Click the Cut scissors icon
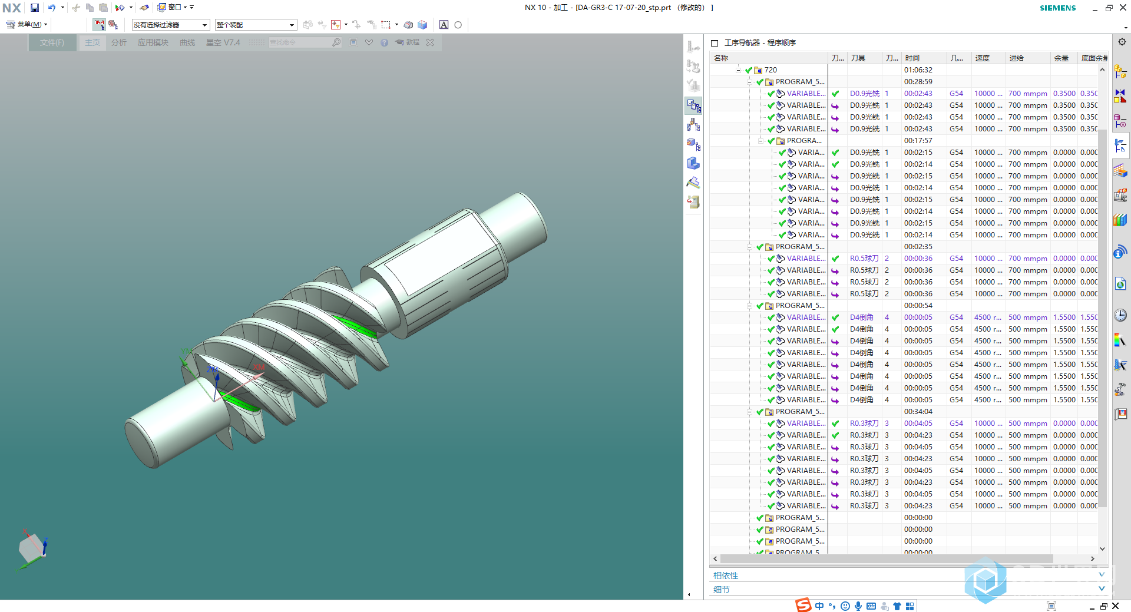Image resolution: width=1131 pixels, height=612 pixels. click(x=76, y=8)
